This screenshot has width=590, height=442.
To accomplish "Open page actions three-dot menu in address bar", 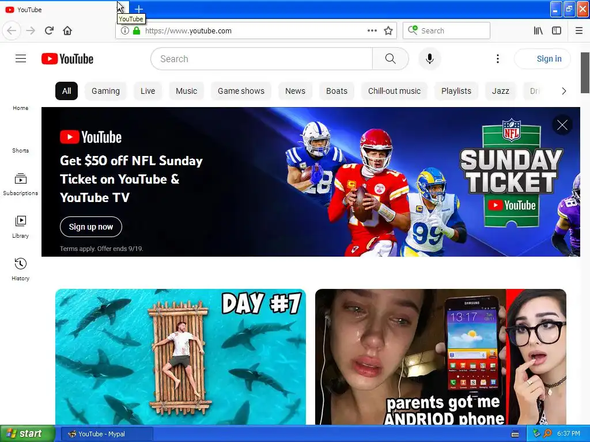I will pyautogui.click(x=372, y=31).
